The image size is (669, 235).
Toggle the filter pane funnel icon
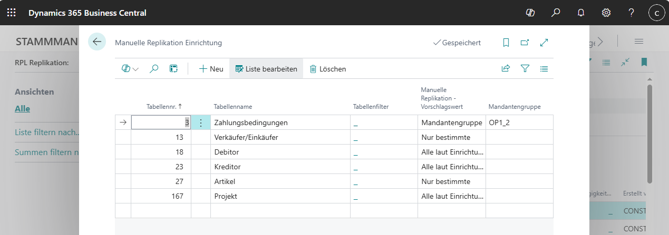(525, 68)
